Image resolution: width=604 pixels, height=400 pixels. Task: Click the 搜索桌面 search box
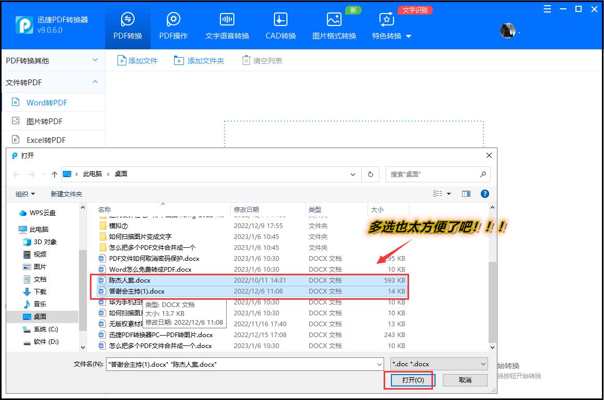click(434, 174)
